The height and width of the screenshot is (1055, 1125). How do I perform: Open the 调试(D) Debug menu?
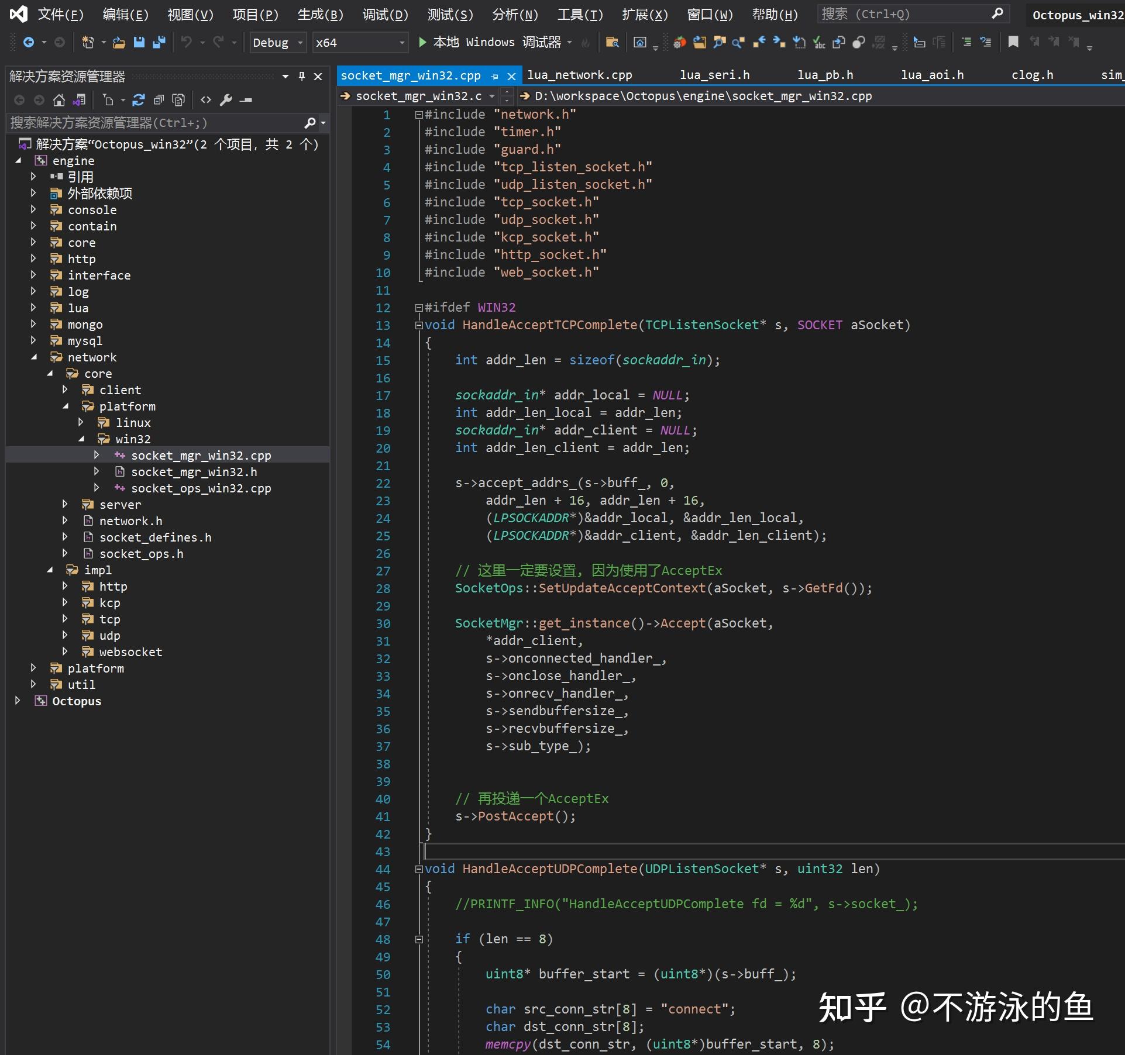coord(385,15)
